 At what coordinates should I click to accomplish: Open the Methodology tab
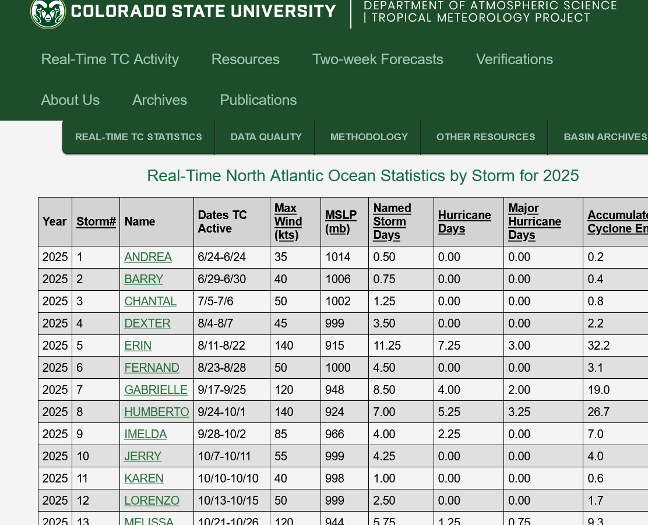[369, 138]
